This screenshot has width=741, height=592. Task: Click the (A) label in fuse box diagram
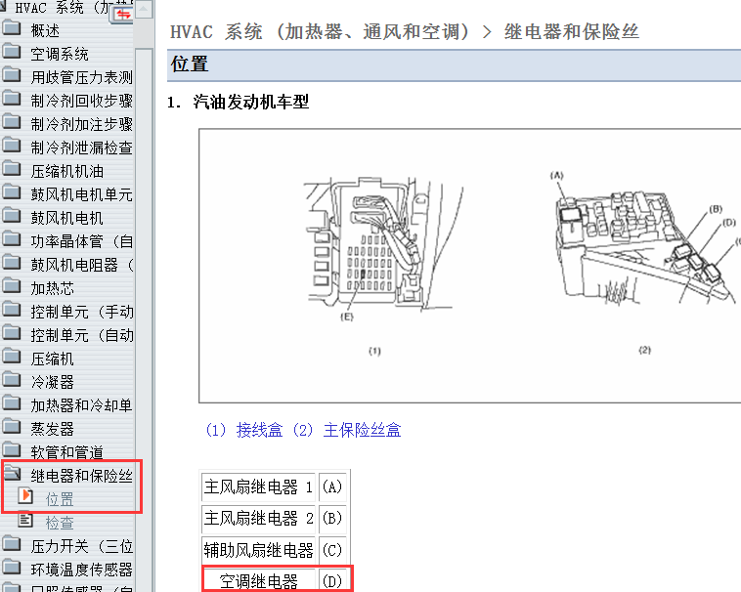point(556,176)
